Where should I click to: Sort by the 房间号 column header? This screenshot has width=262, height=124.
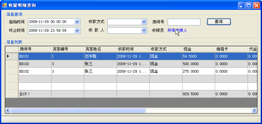click(x=35, y=49)
